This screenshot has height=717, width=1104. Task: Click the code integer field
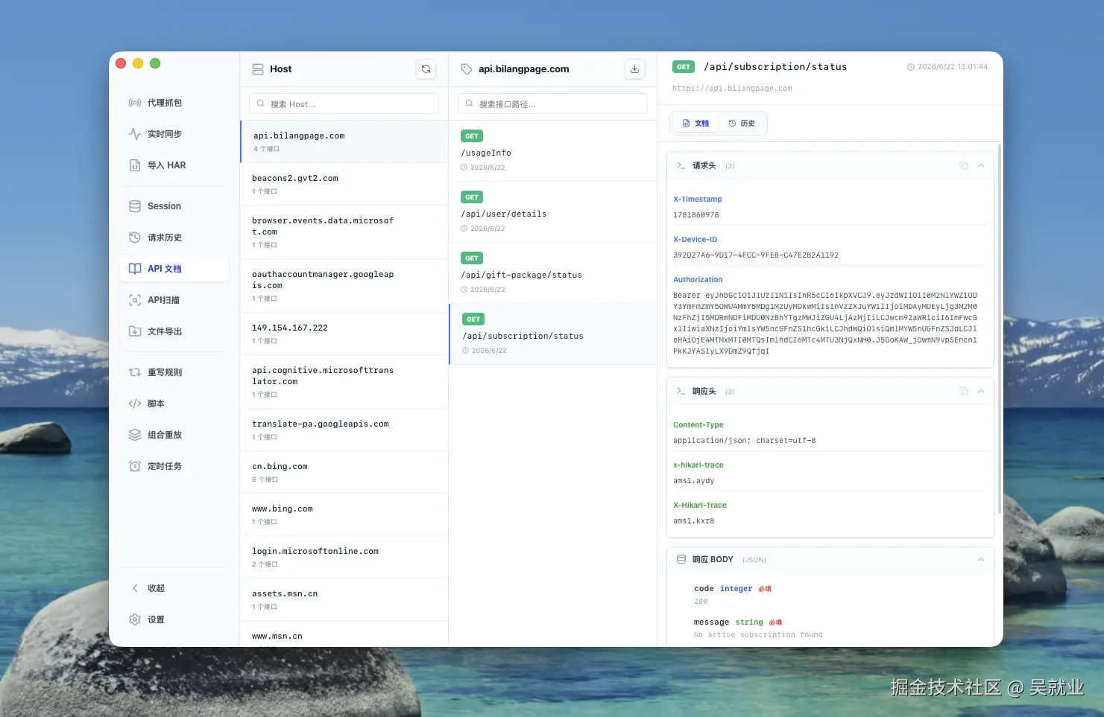pos(733,589)
